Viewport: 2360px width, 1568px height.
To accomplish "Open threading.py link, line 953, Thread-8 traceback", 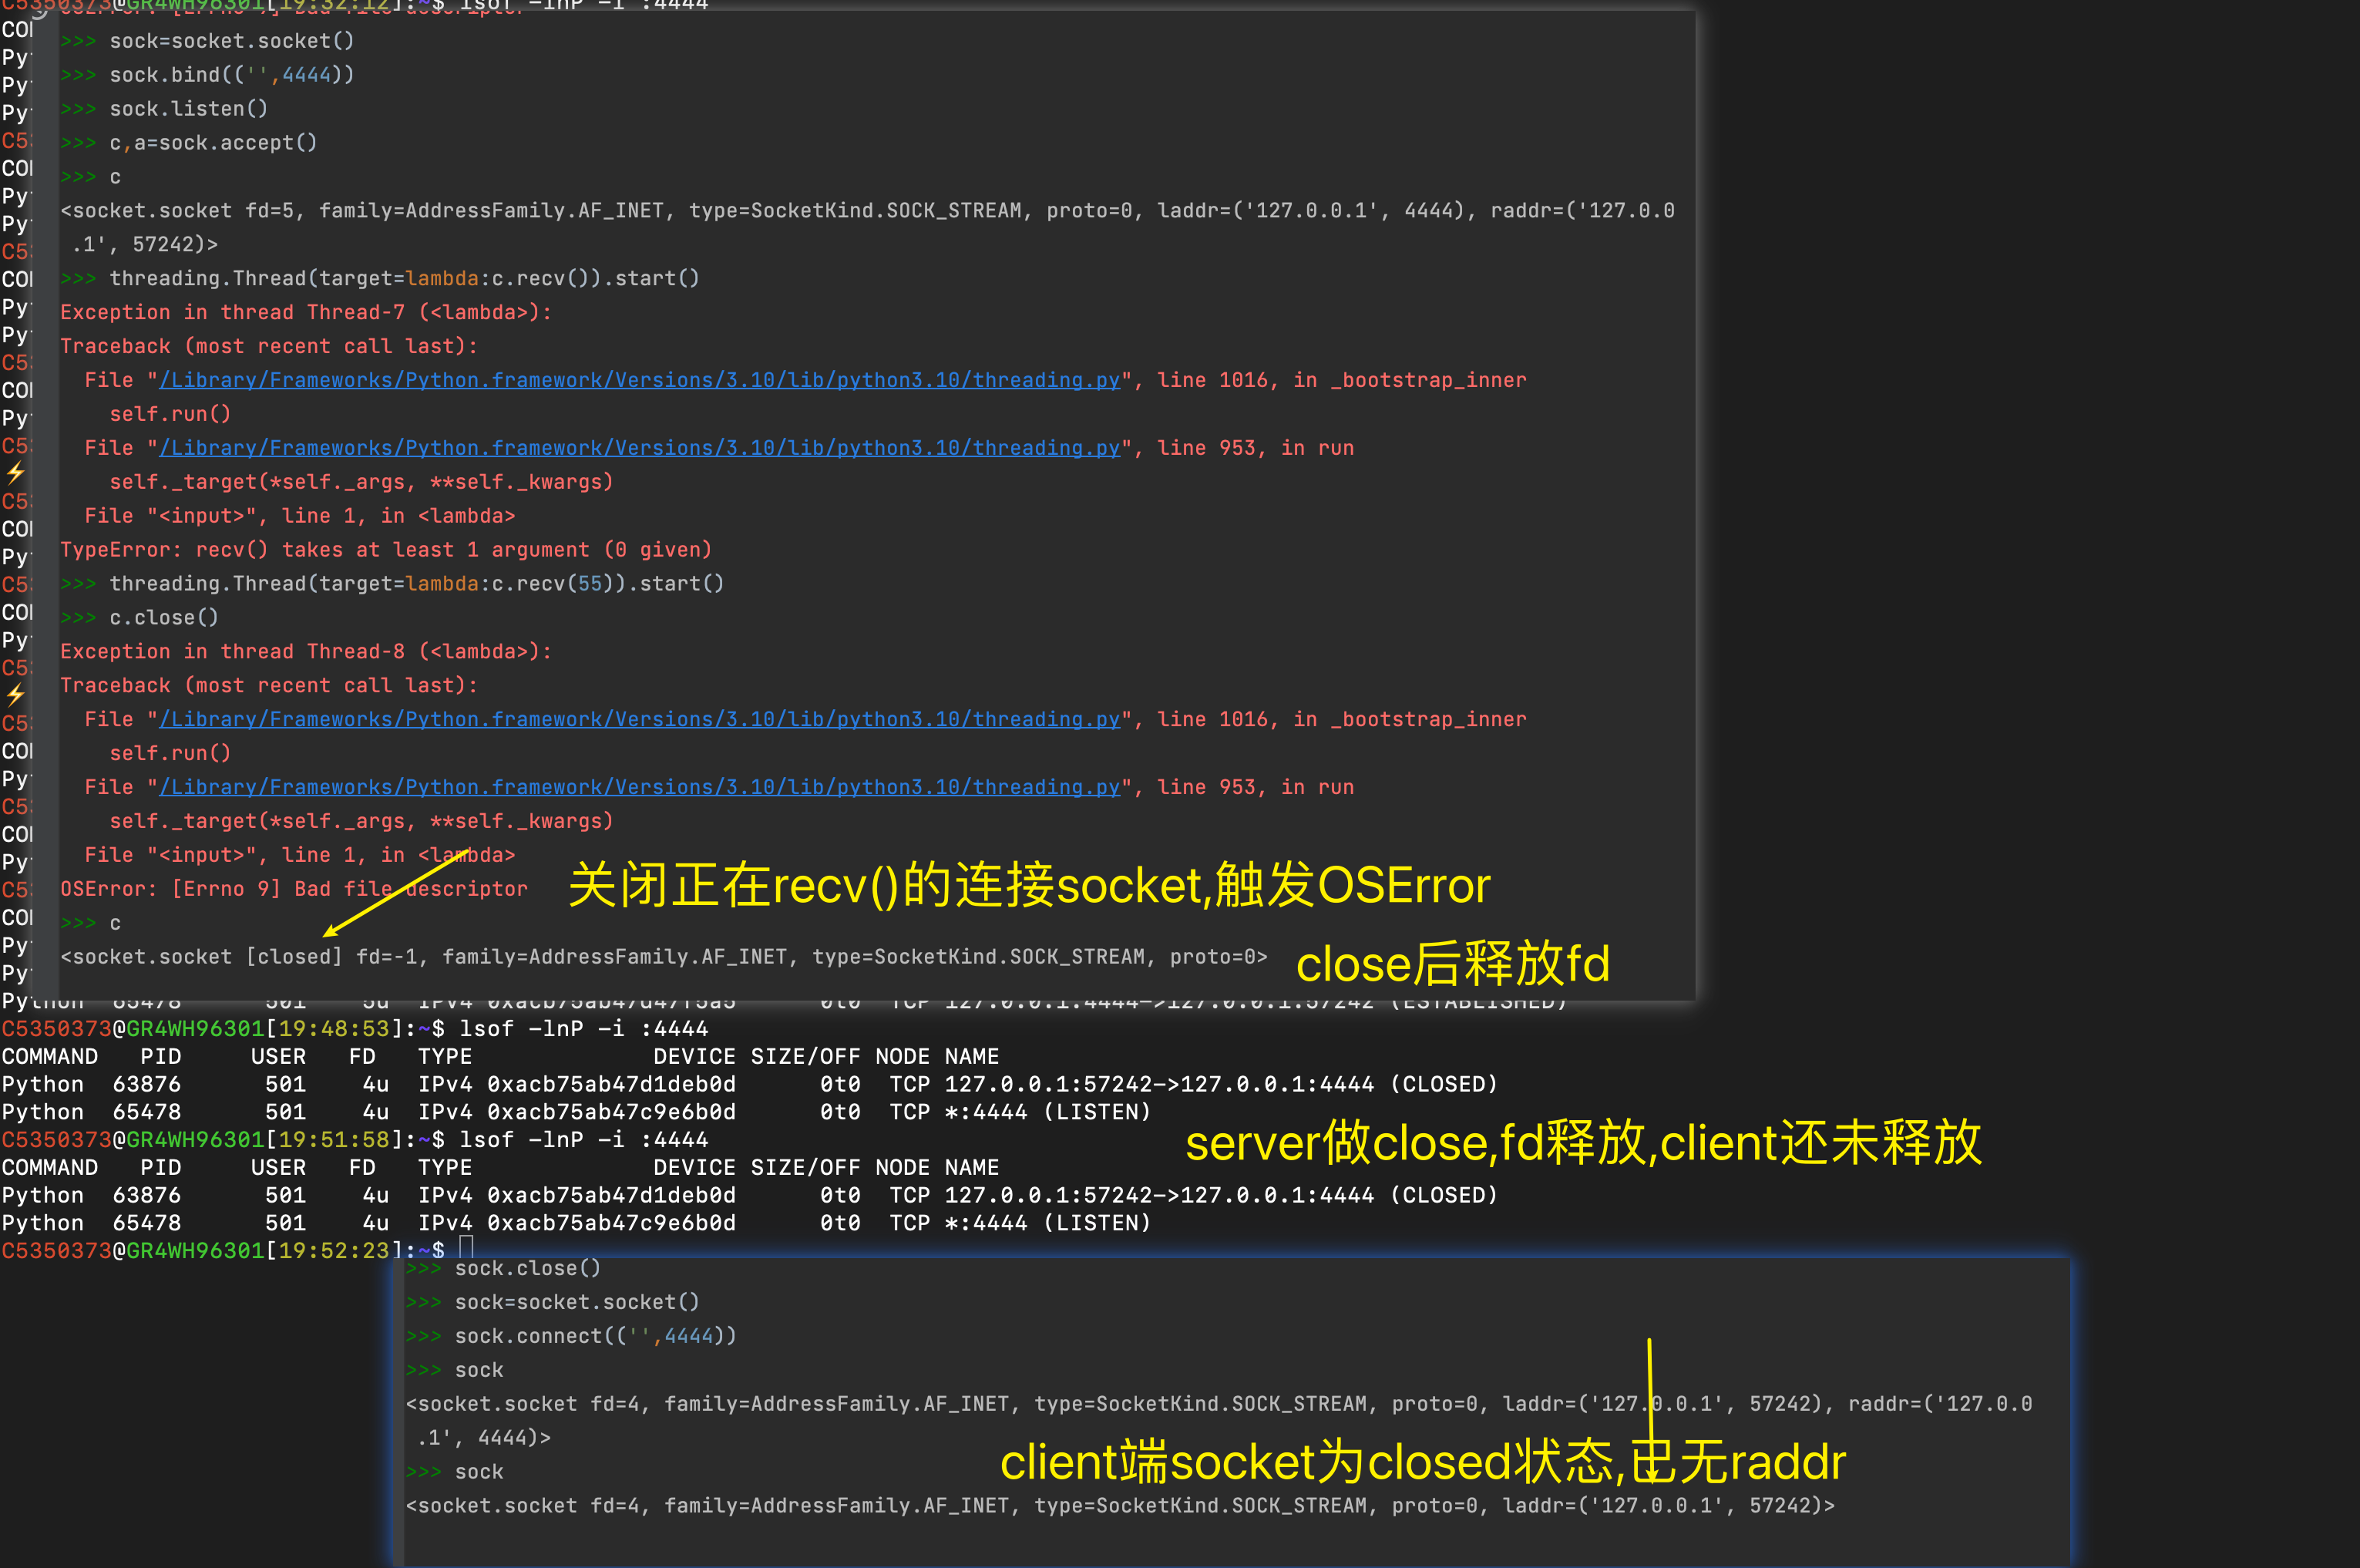I will [x=640, y=787].
